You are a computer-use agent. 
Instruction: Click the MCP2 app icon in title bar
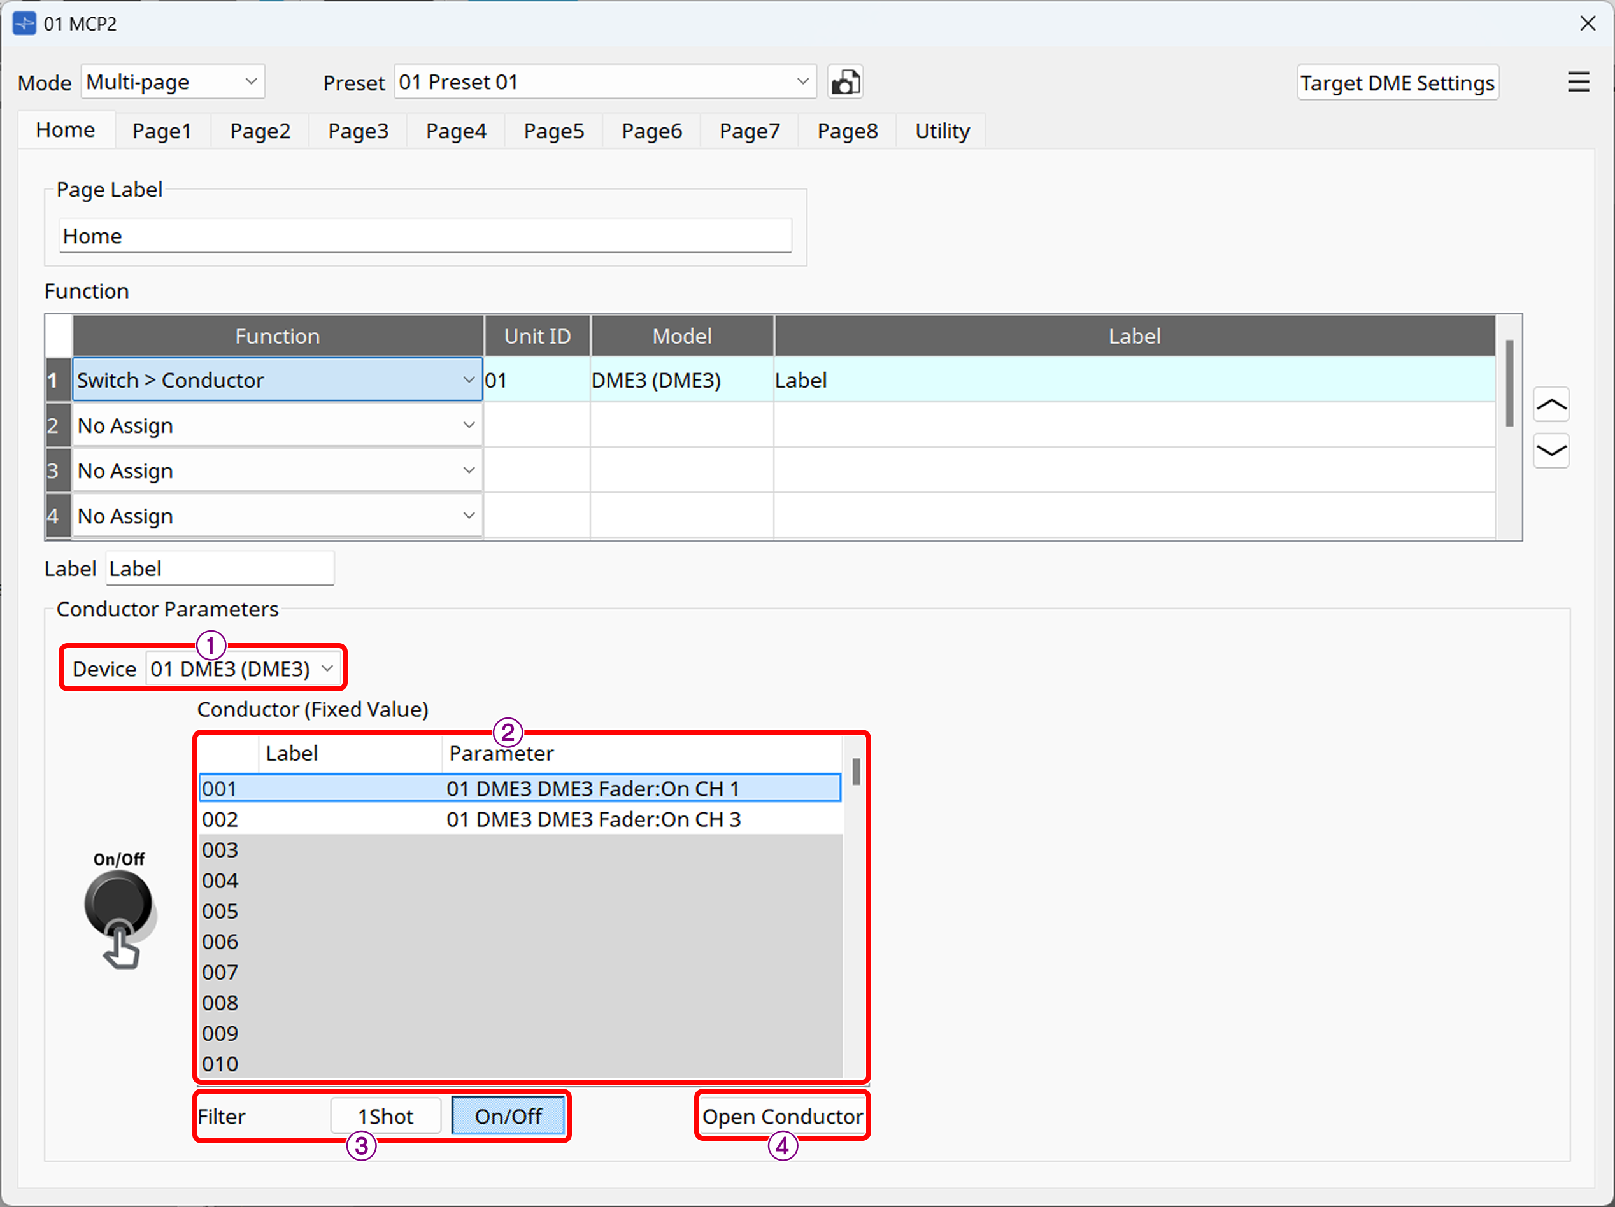coord(24,24)
